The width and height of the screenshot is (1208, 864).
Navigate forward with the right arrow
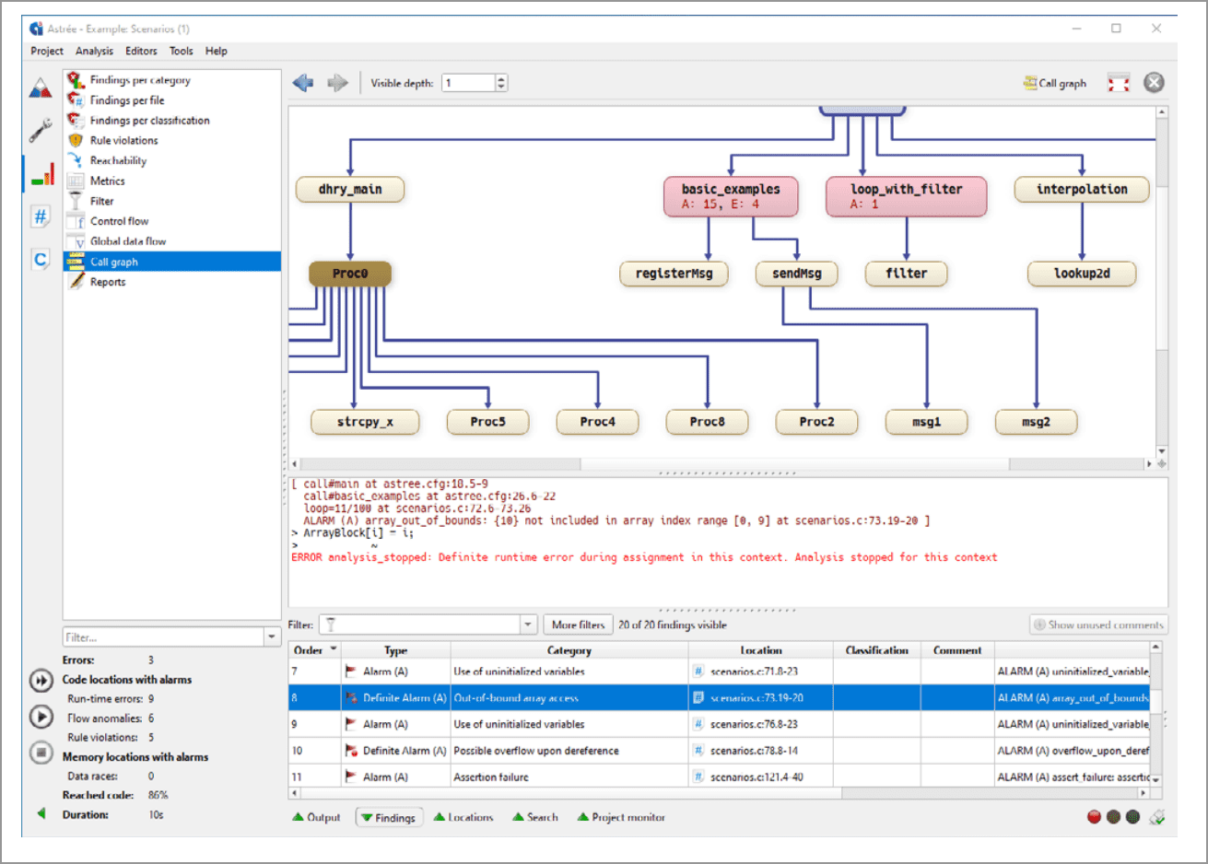click(338, 83)
